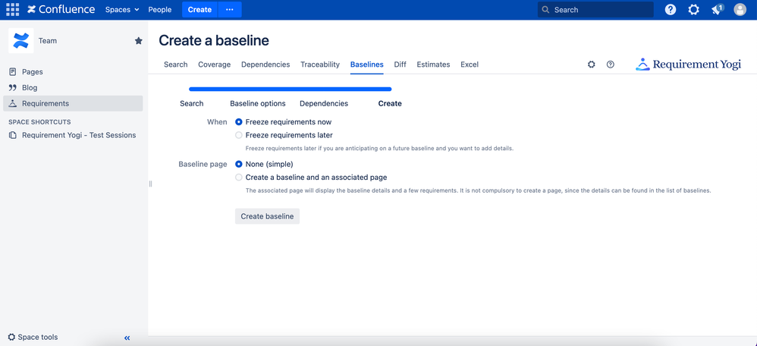The width and height of the screenshot is (757, 346).
Task: Open user profile avatar menu
Action: pyautogui.click(x=740, y=10)
